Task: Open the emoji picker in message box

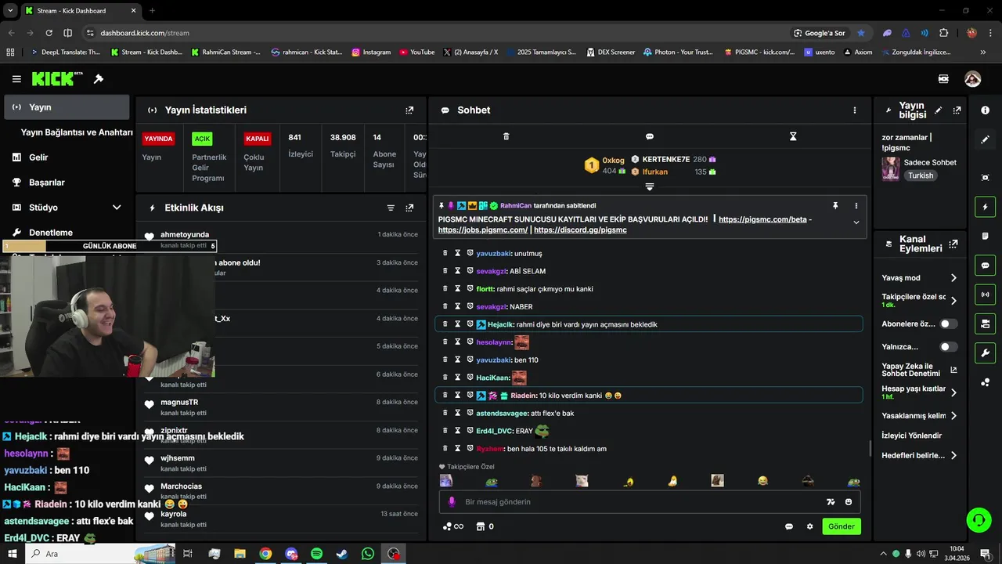Action: coord(849,502)
